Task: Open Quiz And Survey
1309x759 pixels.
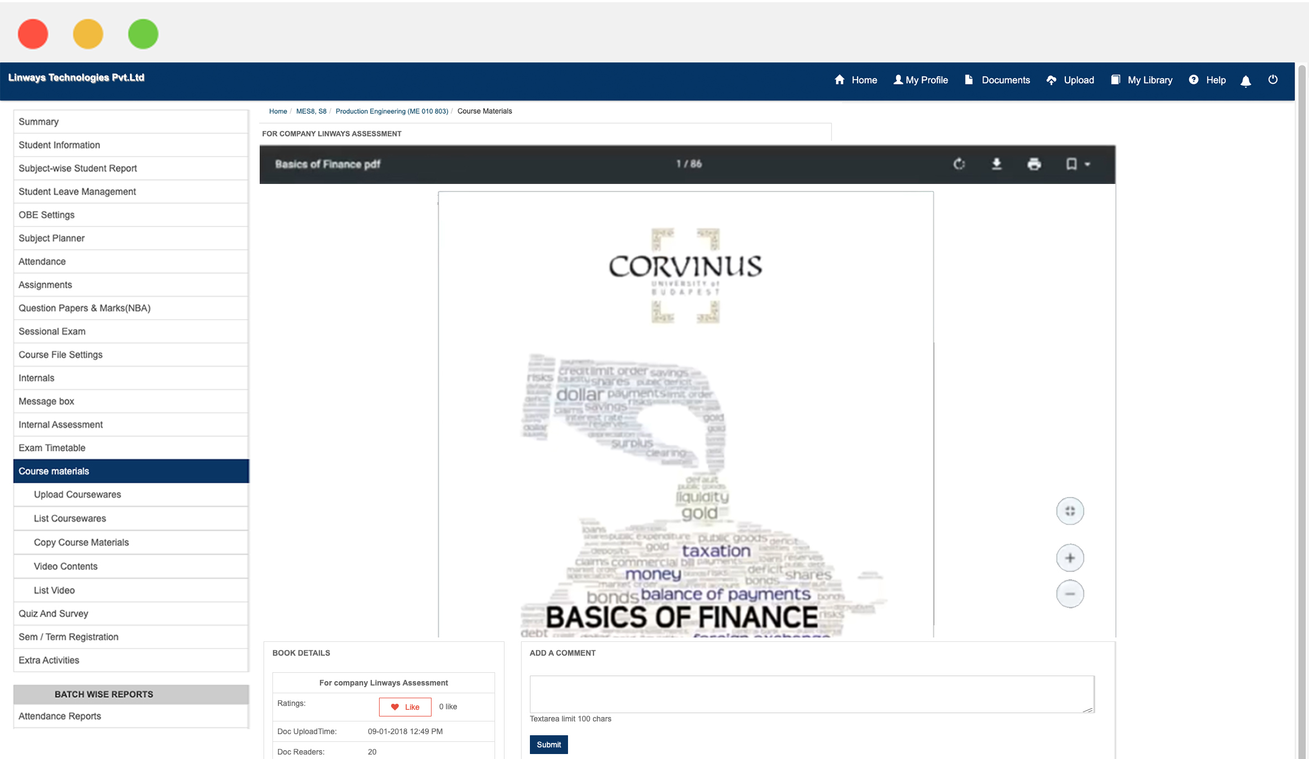Action: point(131,614)
